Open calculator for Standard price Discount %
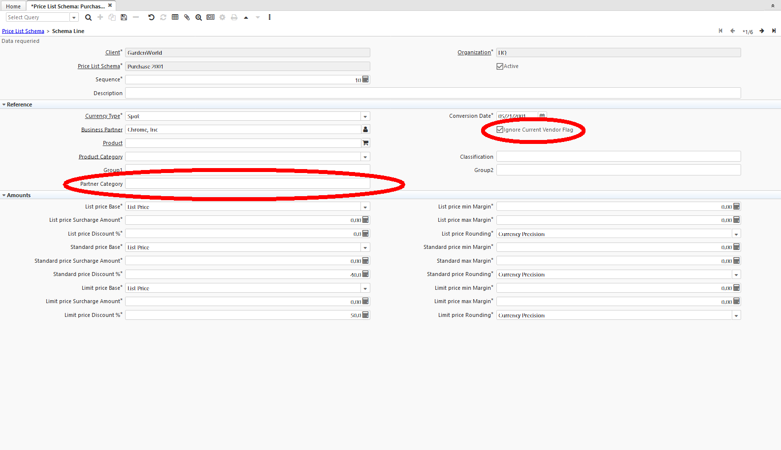 (x=365, y=275)
